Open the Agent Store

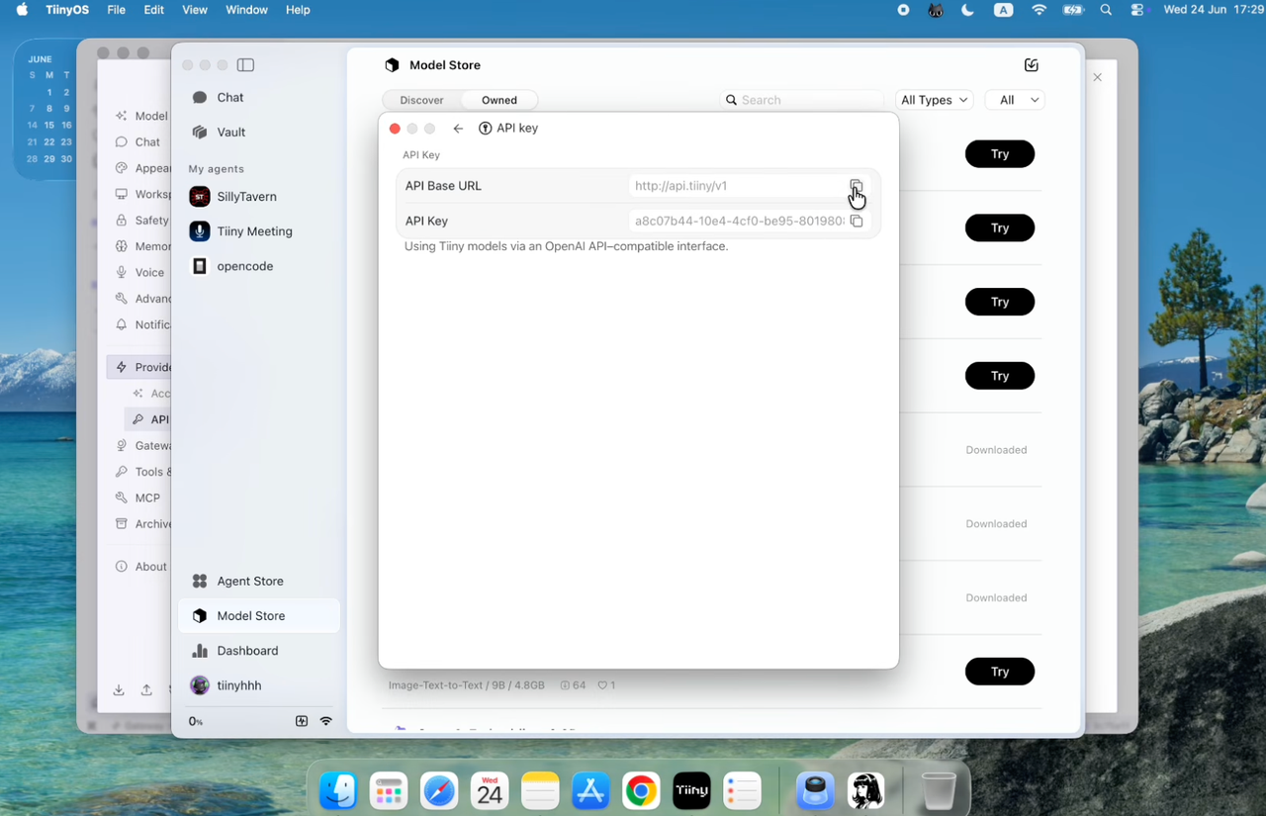coord(259,582)
